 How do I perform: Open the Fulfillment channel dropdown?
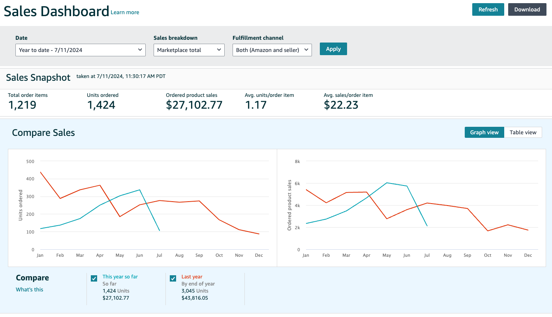[272, 50]
